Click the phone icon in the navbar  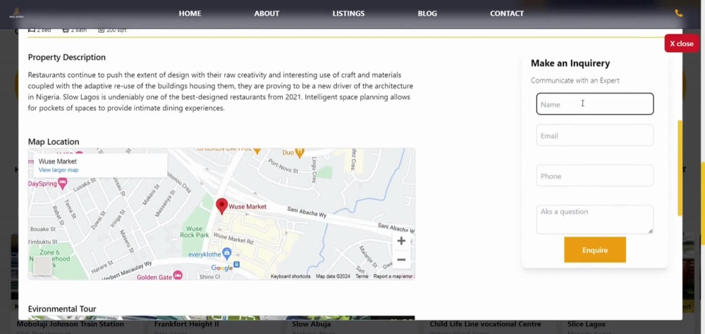click(x=678, y=13)
